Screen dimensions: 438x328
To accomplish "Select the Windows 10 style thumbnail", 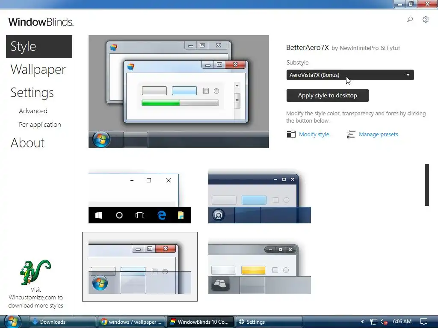I will 140,196.
